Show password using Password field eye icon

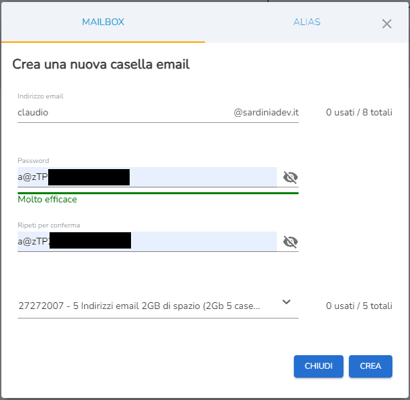(x=291, y=178)
